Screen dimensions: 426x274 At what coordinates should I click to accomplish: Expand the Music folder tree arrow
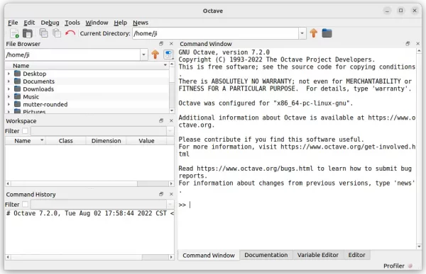(x=9, y=97)
